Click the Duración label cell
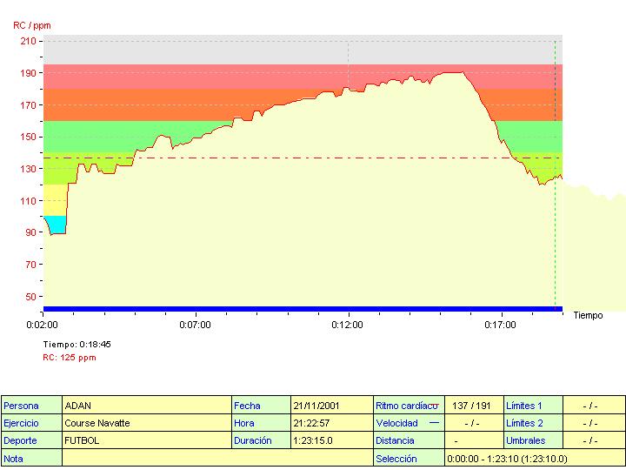The image size is (626, 470). [262, 440]
